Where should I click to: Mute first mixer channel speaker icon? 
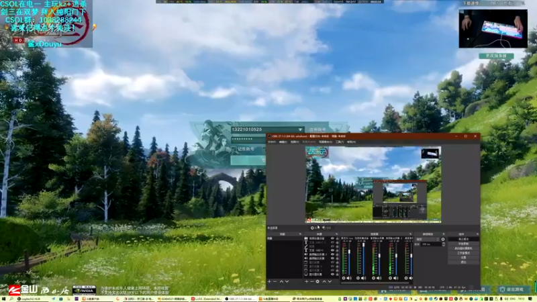349,278
